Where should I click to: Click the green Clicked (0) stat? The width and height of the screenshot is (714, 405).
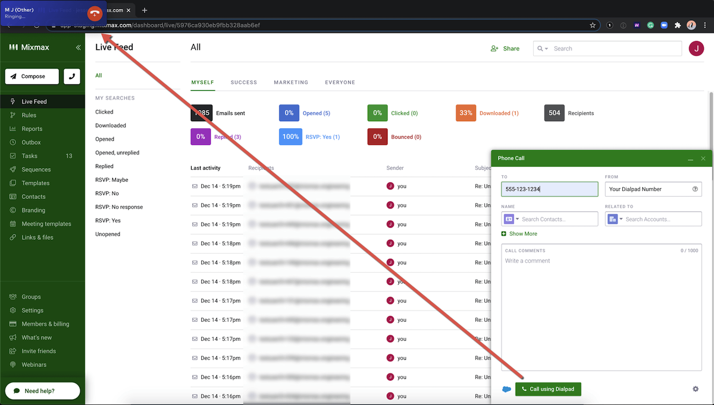pyautogui.click(x=393, y=113)
